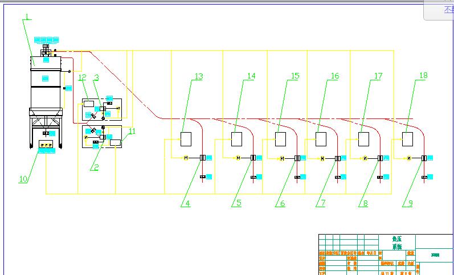Click the cyan tag in the silo's middle section
The height and width of the screenshot is (275, 454).
click(45, 78)
